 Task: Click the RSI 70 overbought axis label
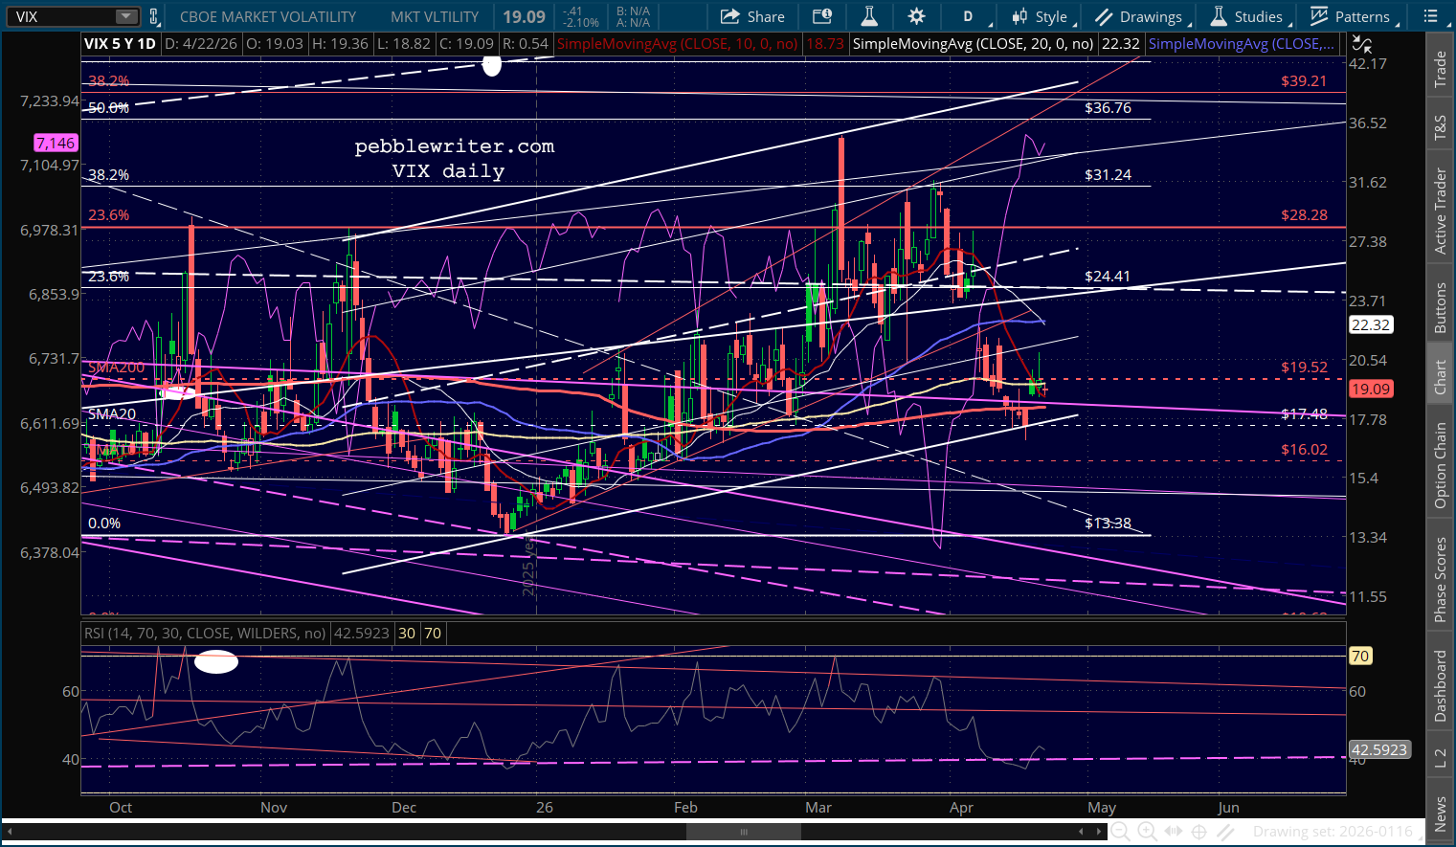pos(1360,656)
